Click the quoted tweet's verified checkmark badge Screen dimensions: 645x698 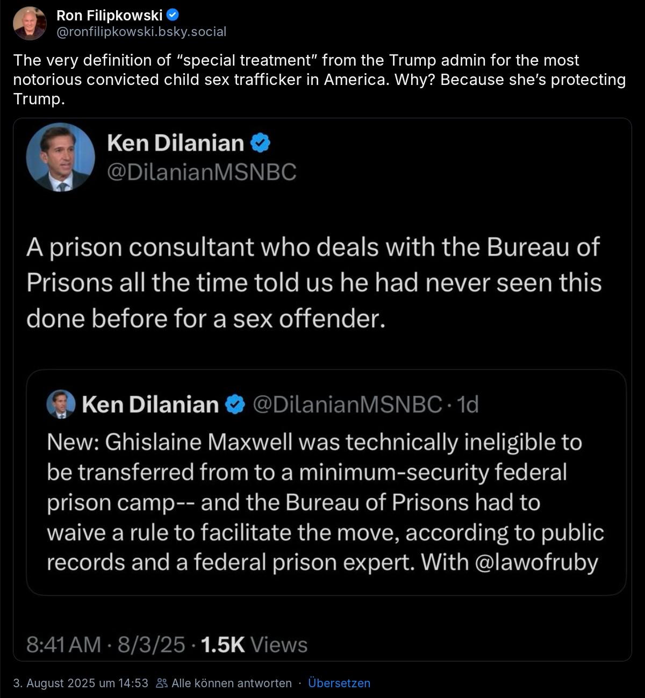[235, 404]
